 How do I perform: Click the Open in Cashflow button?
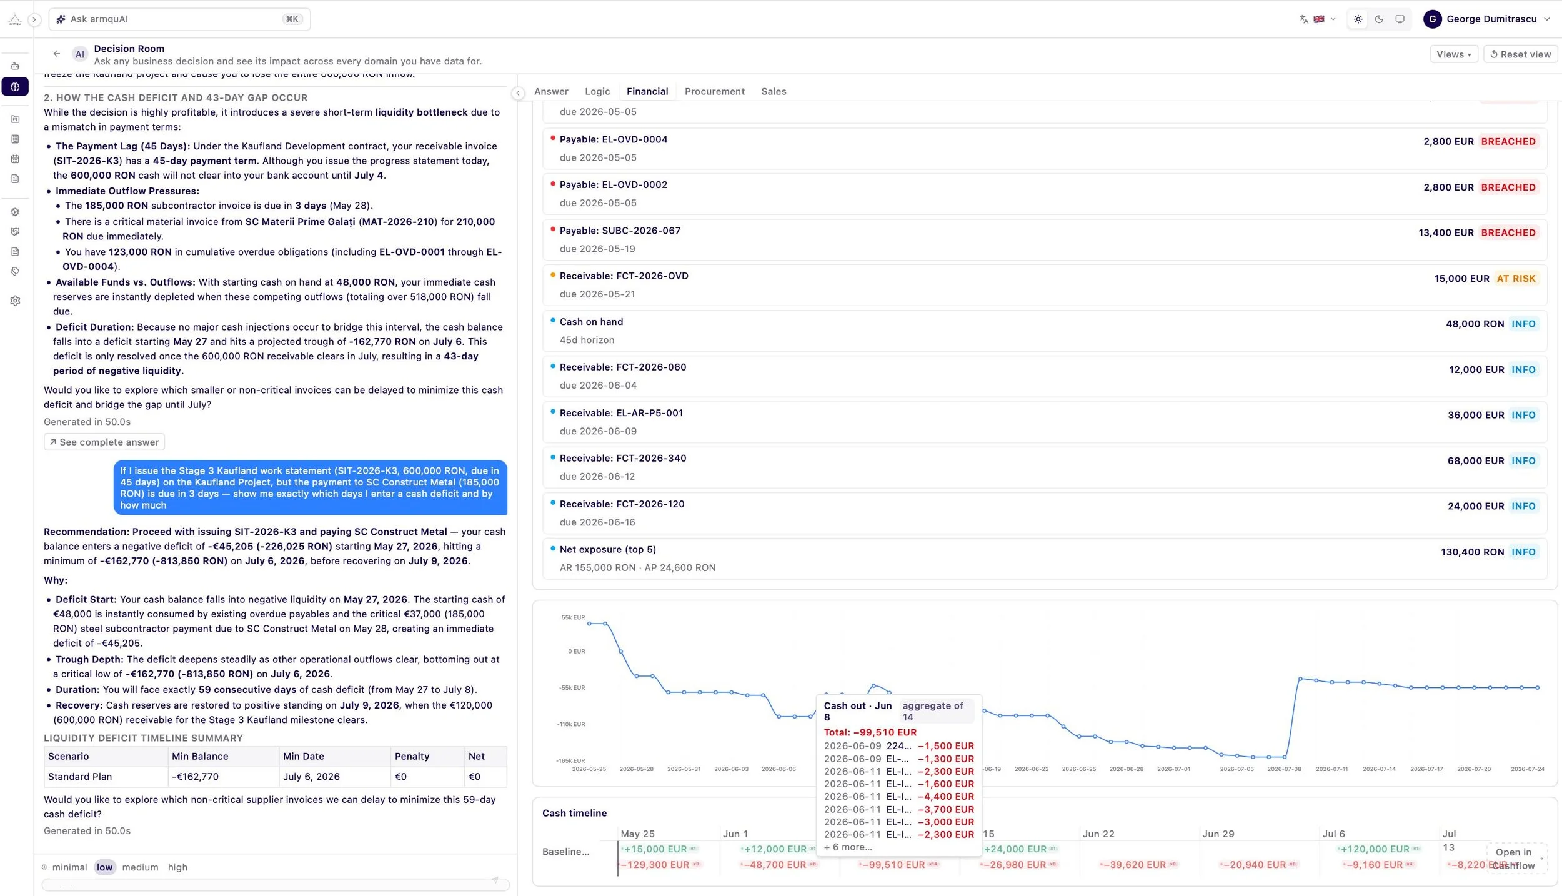(x=1516, y=859)
